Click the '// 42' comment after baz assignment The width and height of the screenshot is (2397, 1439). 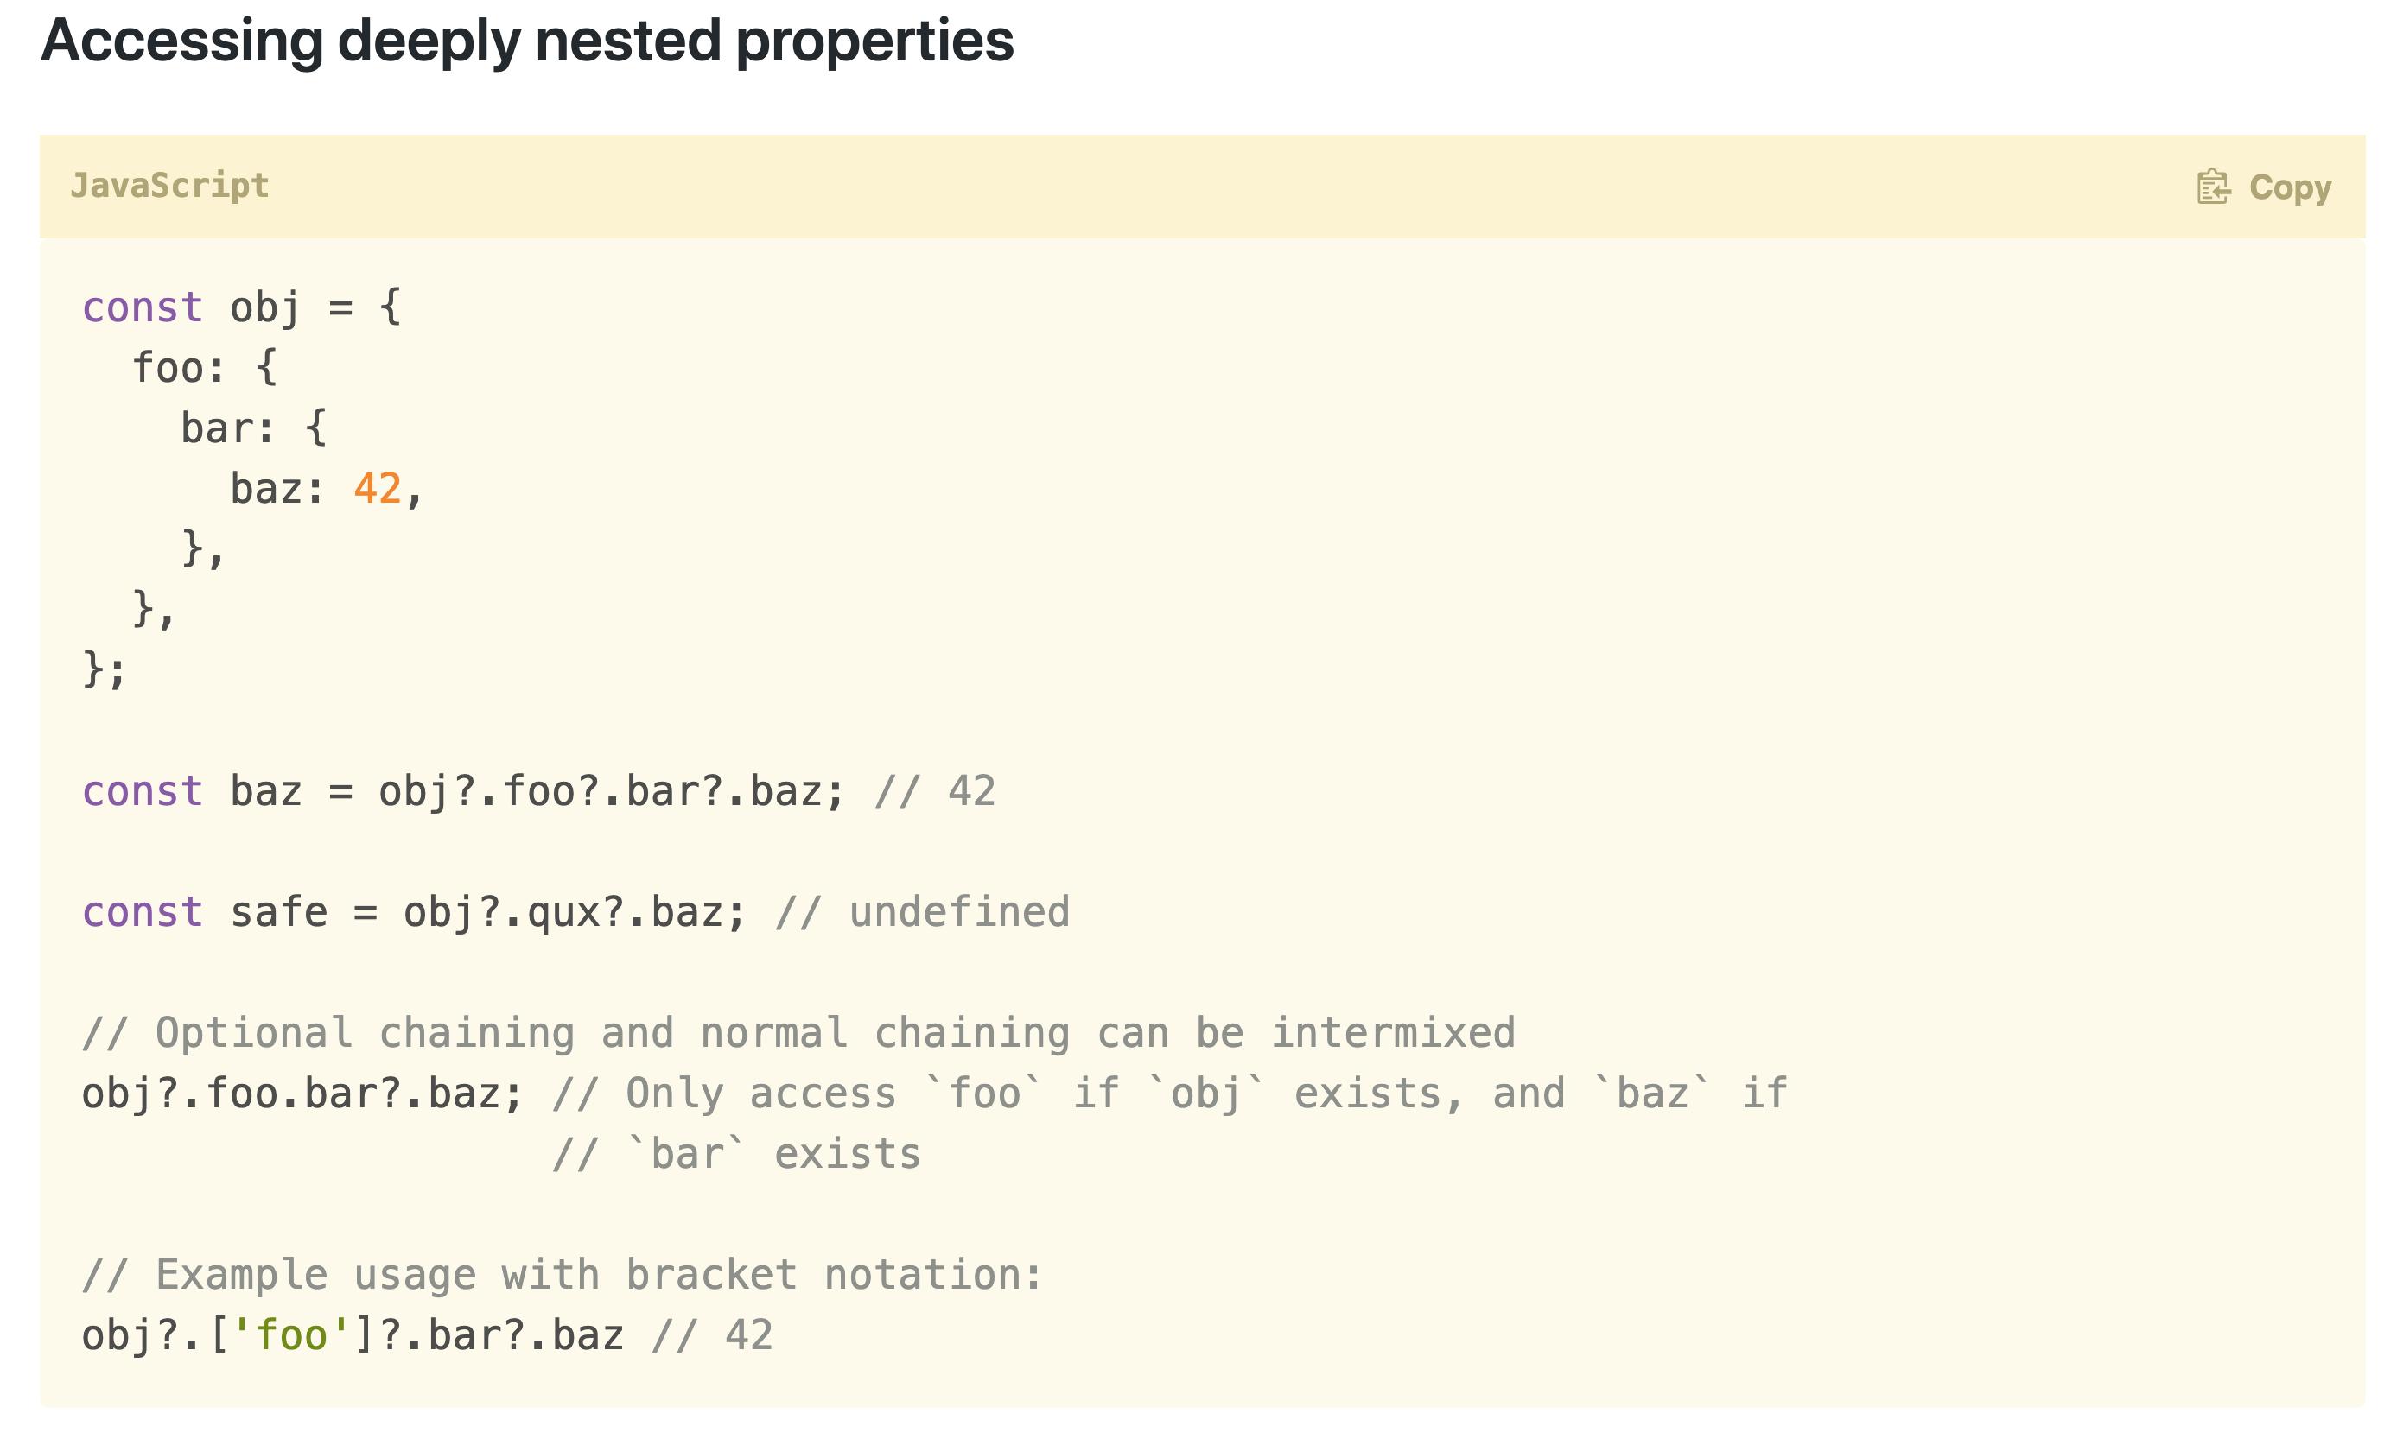(x=935, y=791)
